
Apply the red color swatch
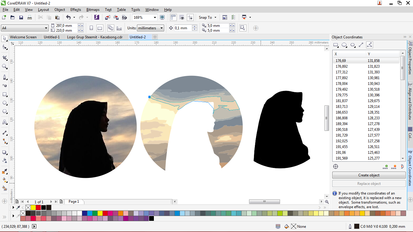[38, 208]
